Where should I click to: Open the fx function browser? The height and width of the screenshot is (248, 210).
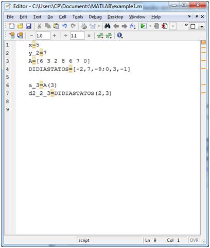[x=133, y=26]
